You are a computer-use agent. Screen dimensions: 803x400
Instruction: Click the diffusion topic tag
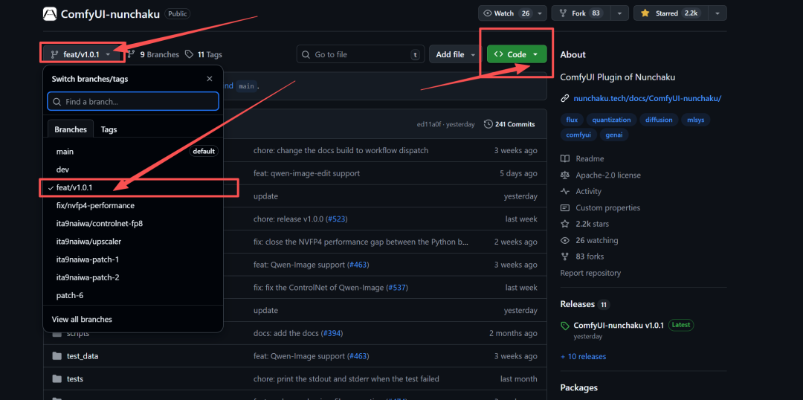tap(660, 120)
